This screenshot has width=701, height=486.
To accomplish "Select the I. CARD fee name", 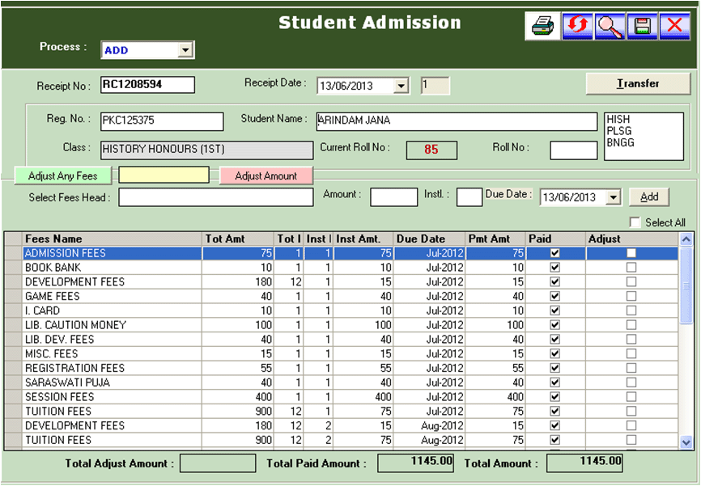I will [42, 311].
